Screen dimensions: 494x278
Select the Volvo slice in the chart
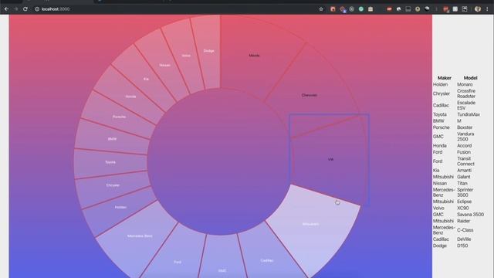point(186,56)
